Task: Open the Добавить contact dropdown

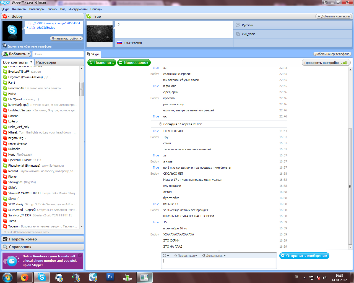Action: (x=16, y=54)
